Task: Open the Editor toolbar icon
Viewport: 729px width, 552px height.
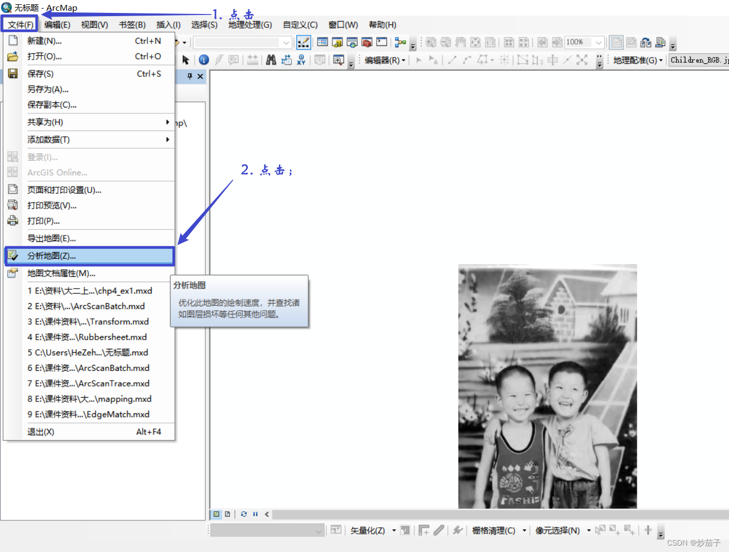Action: 304,42
